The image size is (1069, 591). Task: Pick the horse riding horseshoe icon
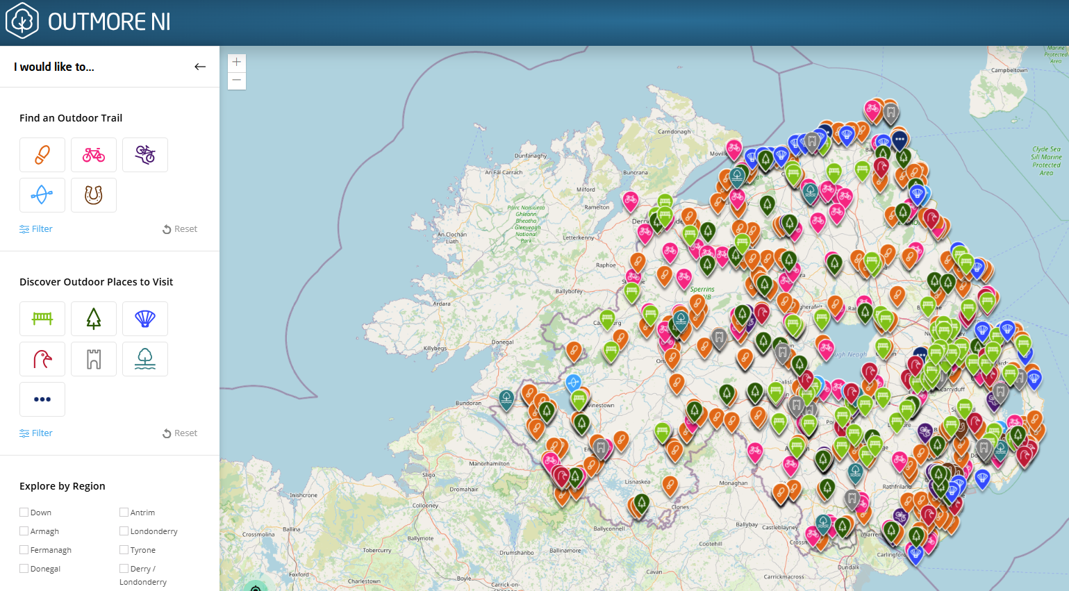pyautogui.click(x=94, y=195)
